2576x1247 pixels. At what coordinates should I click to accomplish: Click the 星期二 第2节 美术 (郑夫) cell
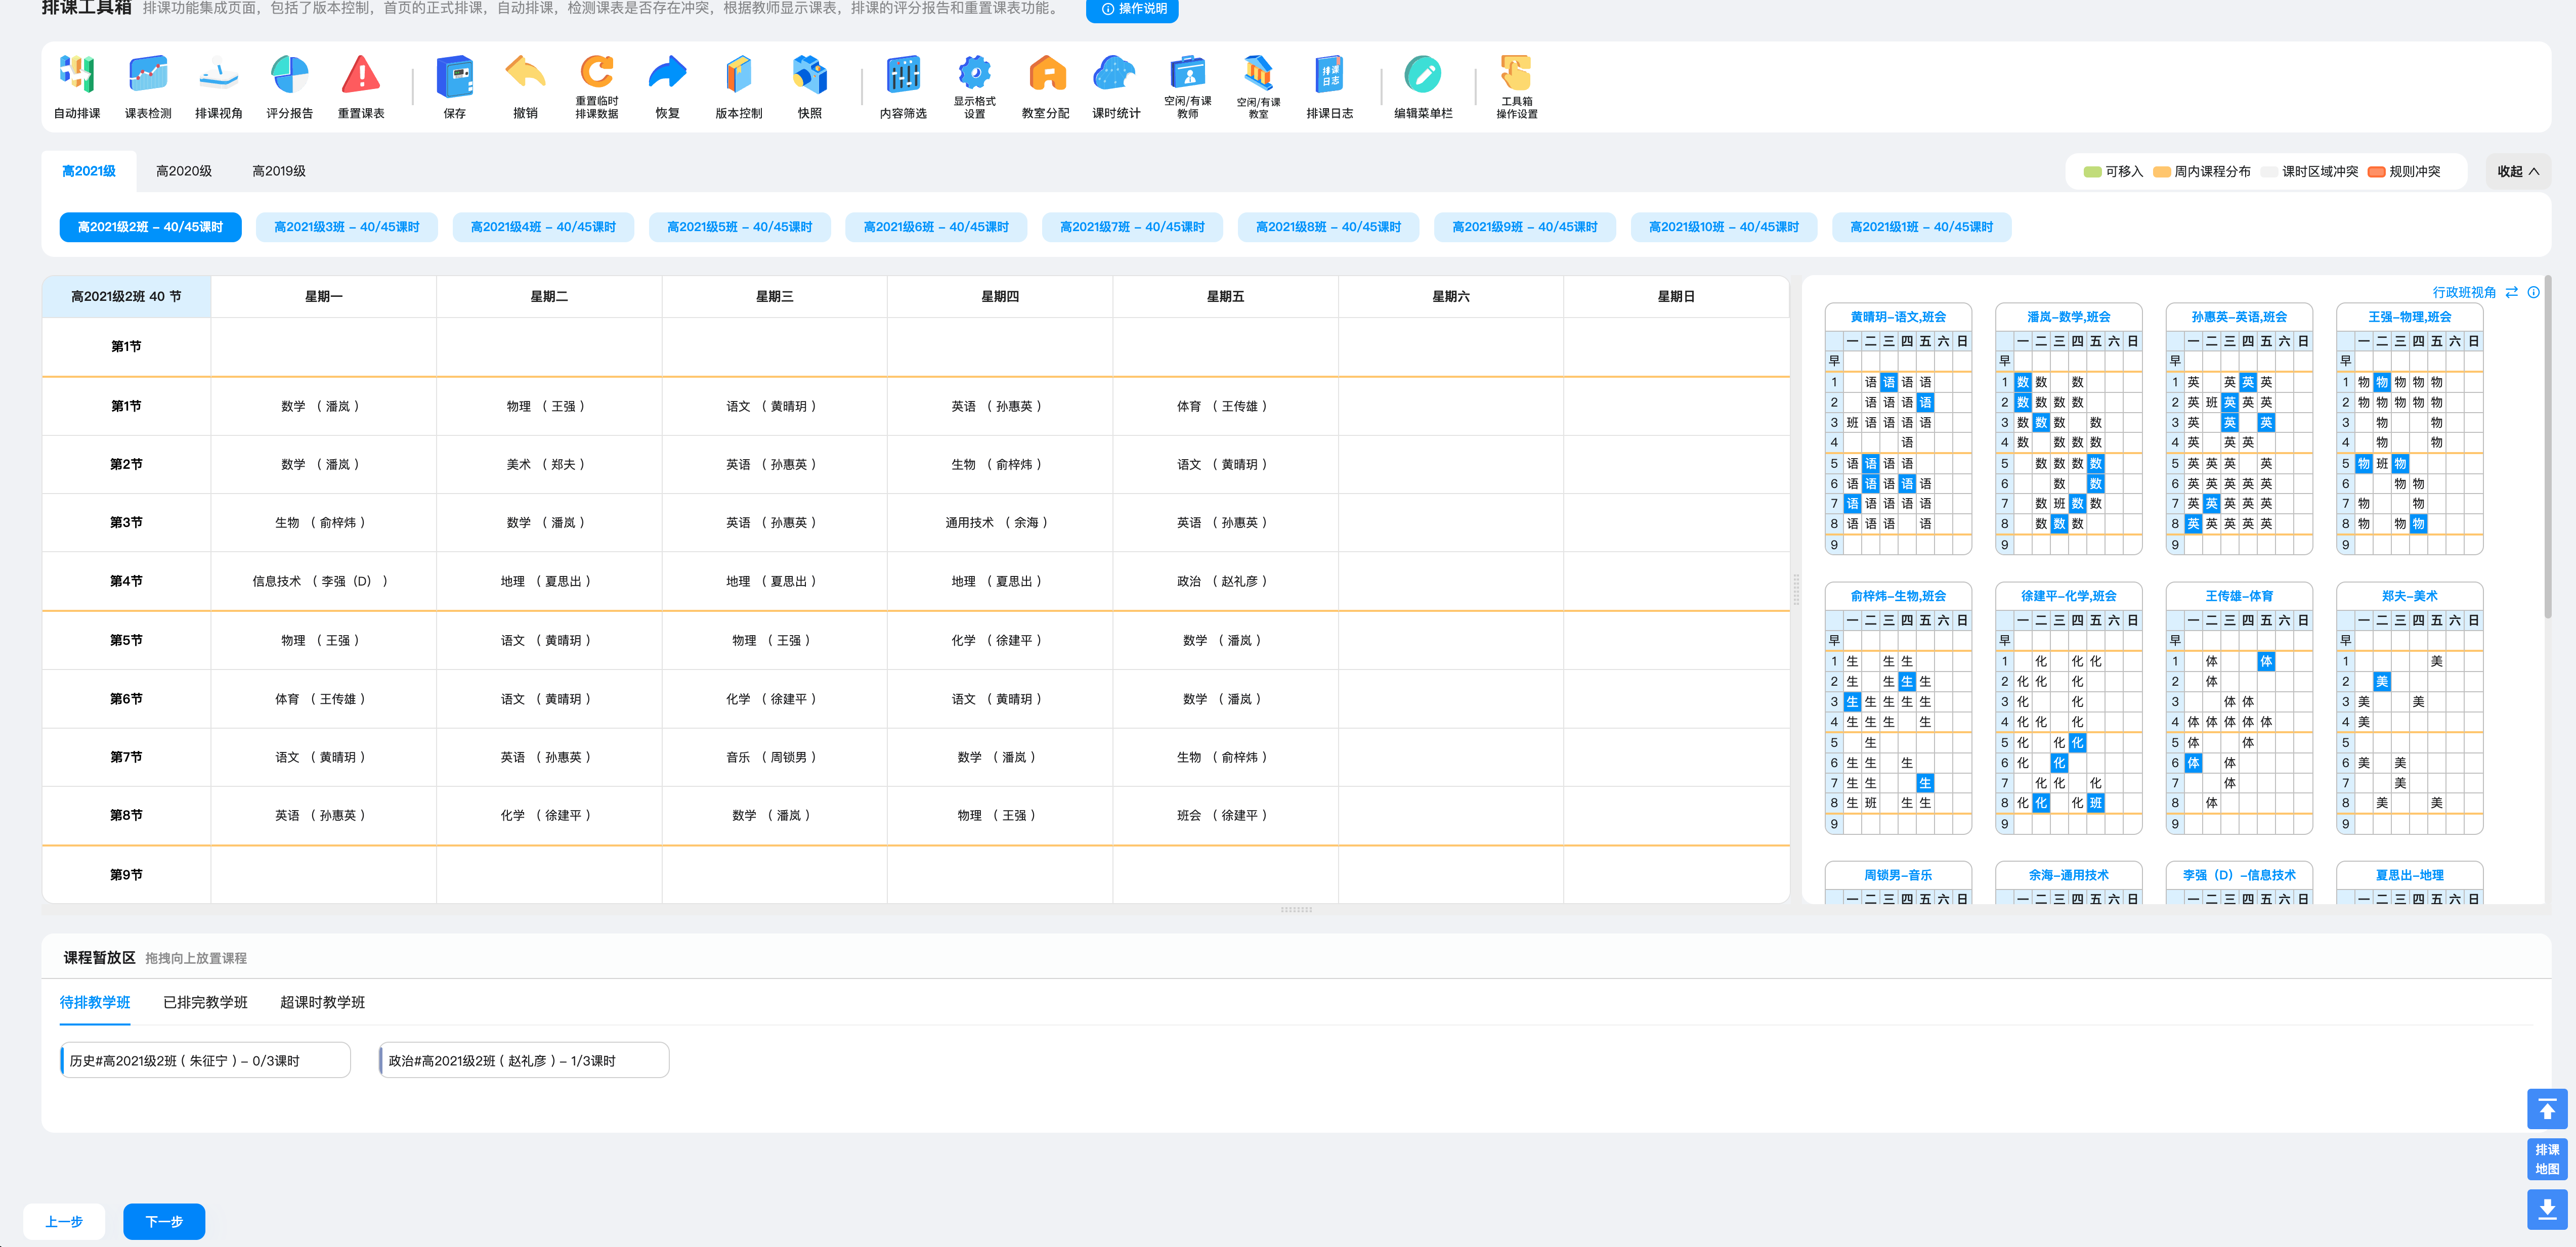(549, 465)
